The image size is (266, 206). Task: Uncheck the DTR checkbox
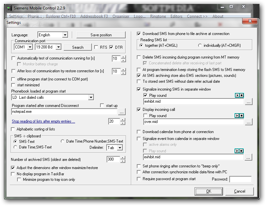click(x=111, y=47)
